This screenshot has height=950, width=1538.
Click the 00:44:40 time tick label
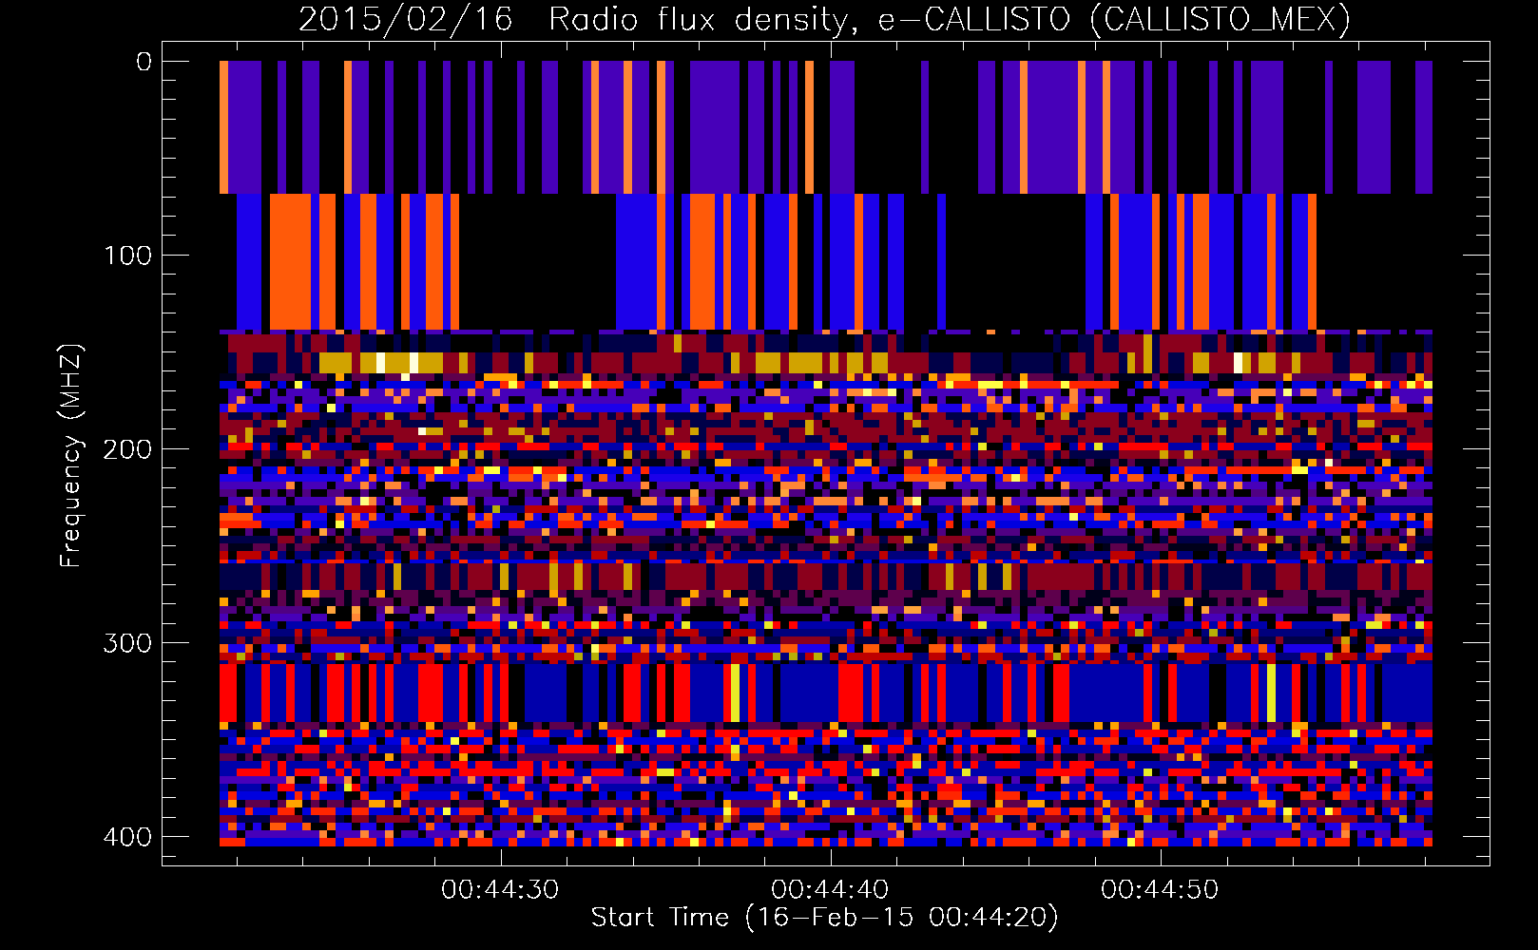tap(830, 889)
